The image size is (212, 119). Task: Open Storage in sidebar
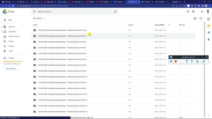pos(11,58)
